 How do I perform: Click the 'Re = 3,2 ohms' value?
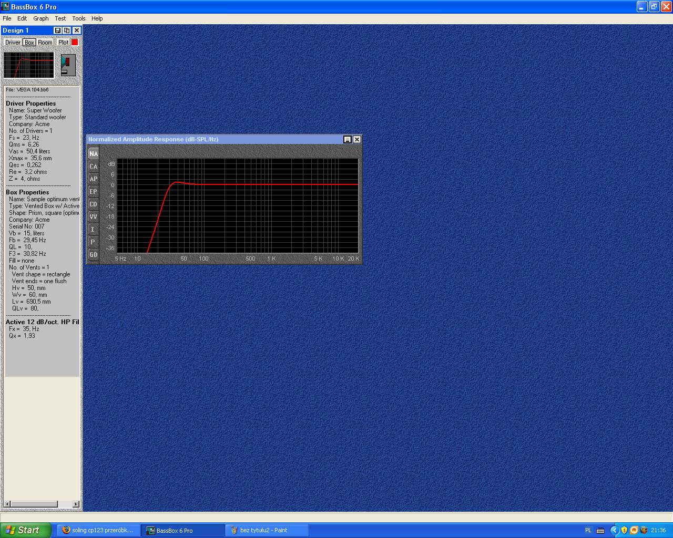(28, 172)
